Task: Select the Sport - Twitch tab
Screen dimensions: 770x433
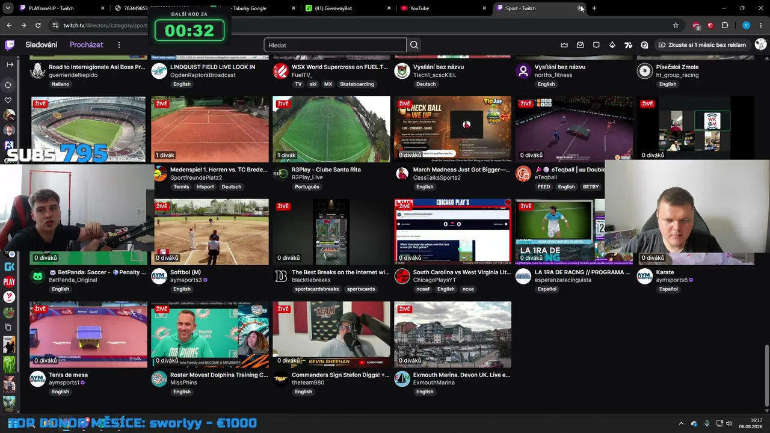Action: [x=539, y=8]
